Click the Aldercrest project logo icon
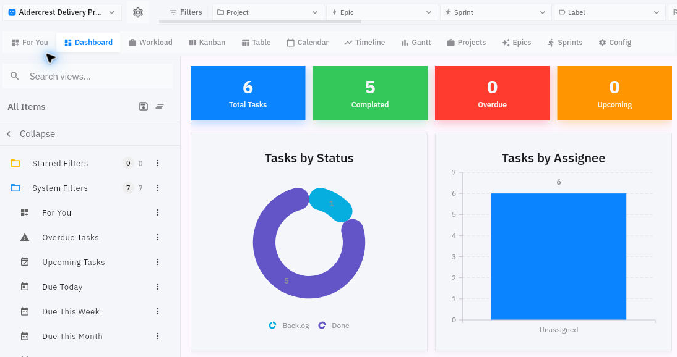This screenshot has width=677, height=357. click(x=12, y=12)
